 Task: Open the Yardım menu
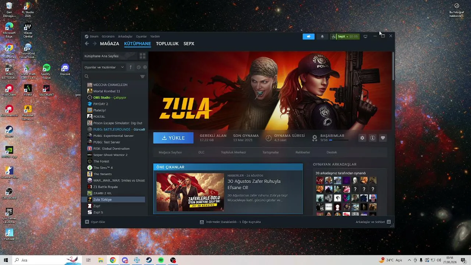[155, 36]
